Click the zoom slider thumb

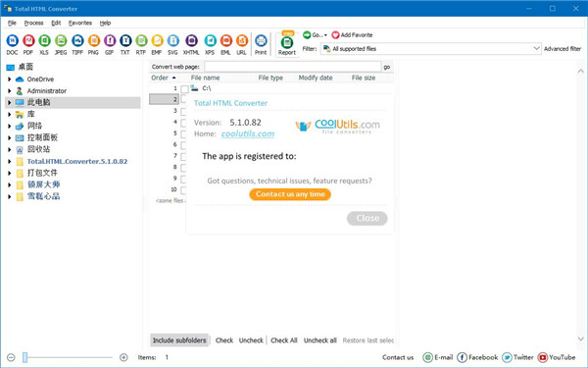pos(24,357)
